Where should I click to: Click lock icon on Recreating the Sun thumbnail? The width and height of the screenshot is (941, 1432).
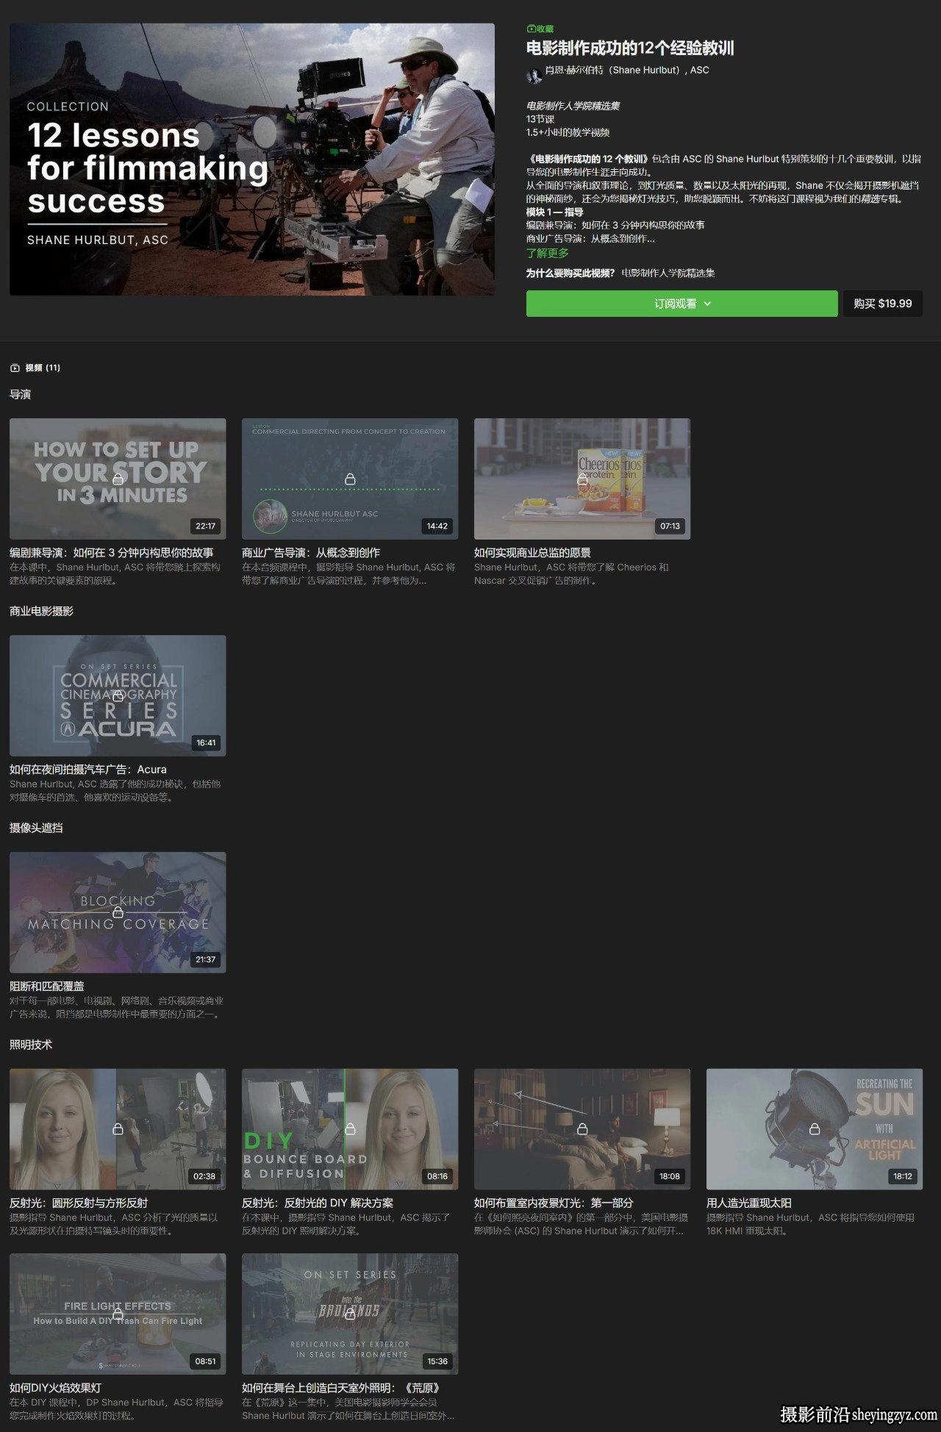(815, 1129)
